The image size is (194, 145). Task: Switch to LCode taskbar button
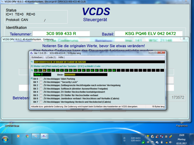click(44, 136)
